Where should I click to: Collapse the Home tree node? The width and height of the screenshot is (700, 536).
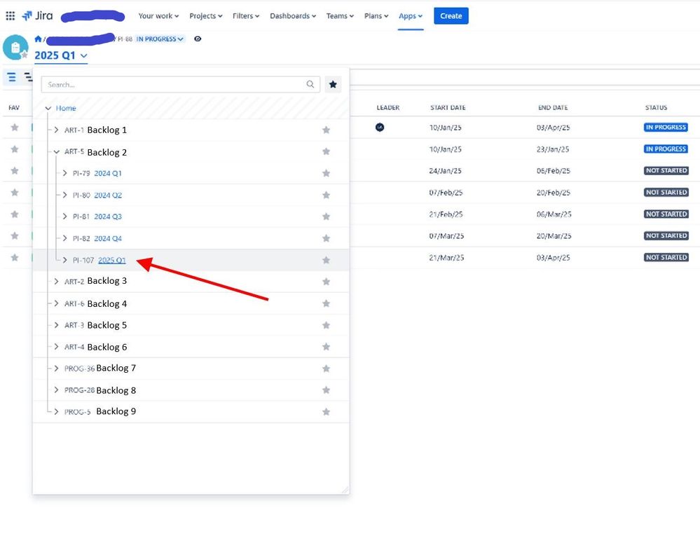(x=48, y=108)
